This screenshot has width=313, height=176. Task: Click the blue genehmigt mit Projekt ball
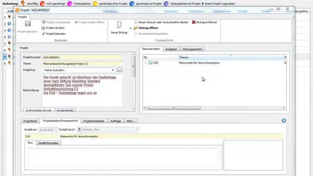point(132,3)
